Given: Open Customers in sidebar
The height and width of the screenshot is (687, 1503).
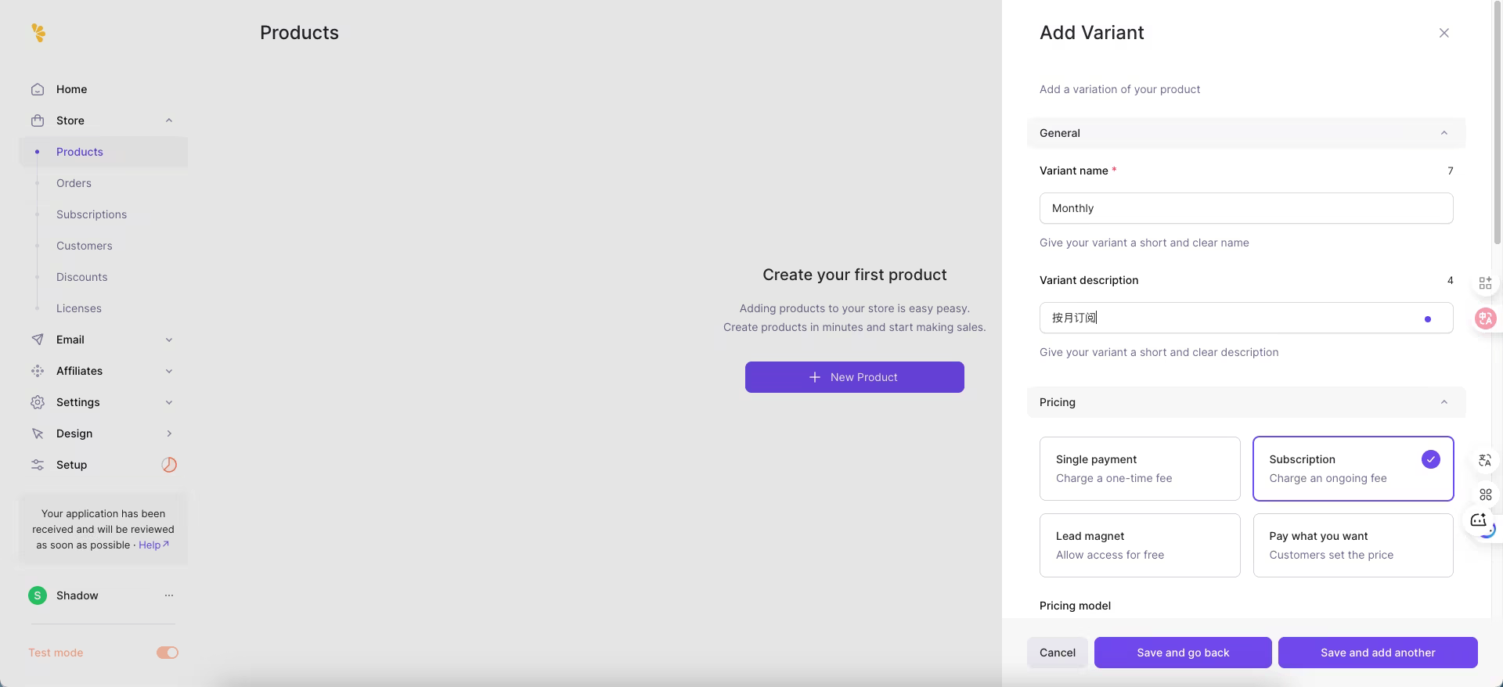Looking at the screenshot, I should 85,246.
